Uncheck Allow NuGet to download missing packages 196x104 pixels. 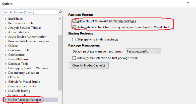pos(74,21)
